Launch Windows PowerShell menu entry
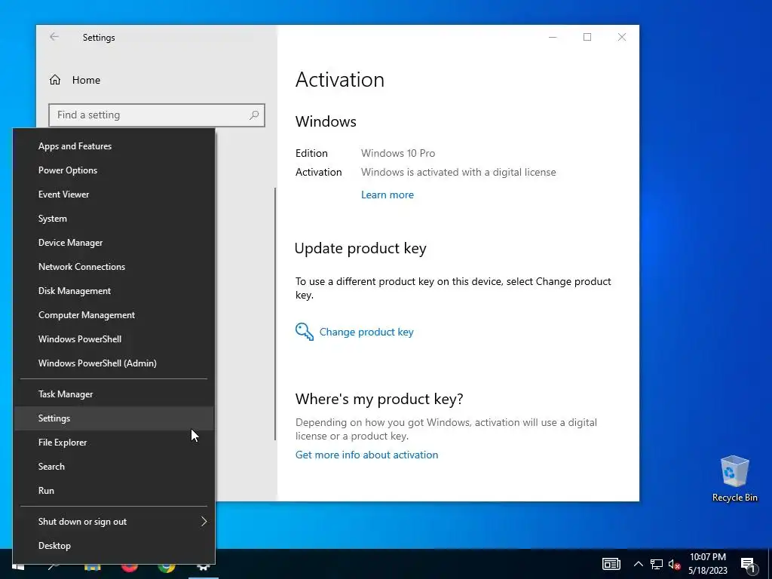772x579 pixels. [114, 339]
